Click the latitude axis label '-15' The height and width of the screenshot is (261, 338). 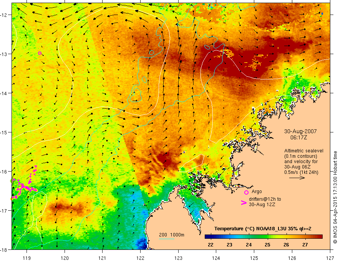(x=4, y=132)
